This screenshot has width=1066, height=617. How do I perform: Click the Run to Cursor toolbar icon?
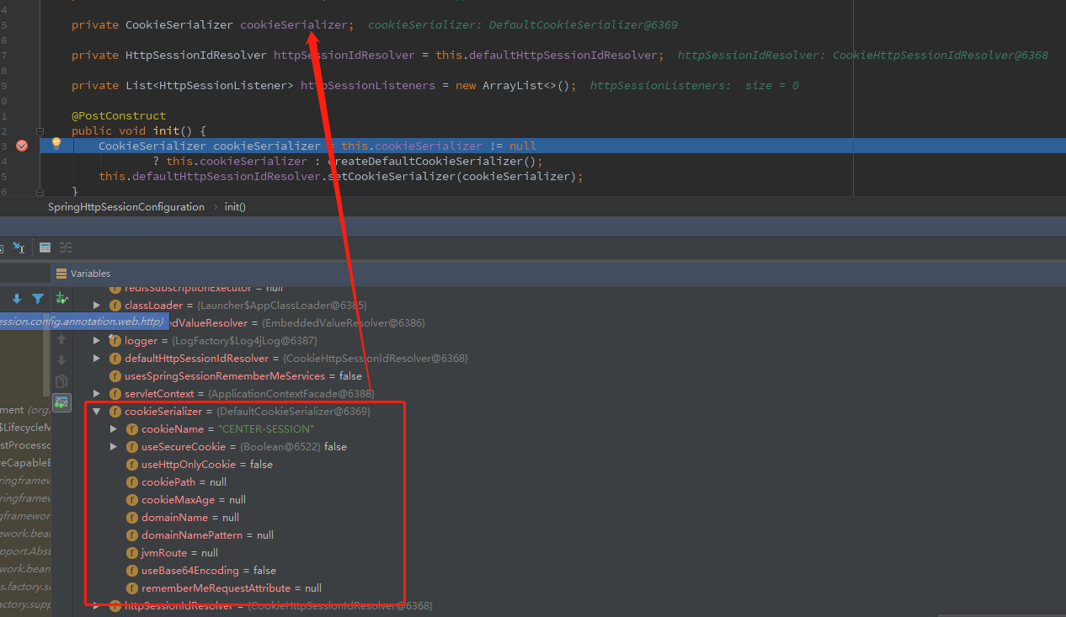(19, 247)
